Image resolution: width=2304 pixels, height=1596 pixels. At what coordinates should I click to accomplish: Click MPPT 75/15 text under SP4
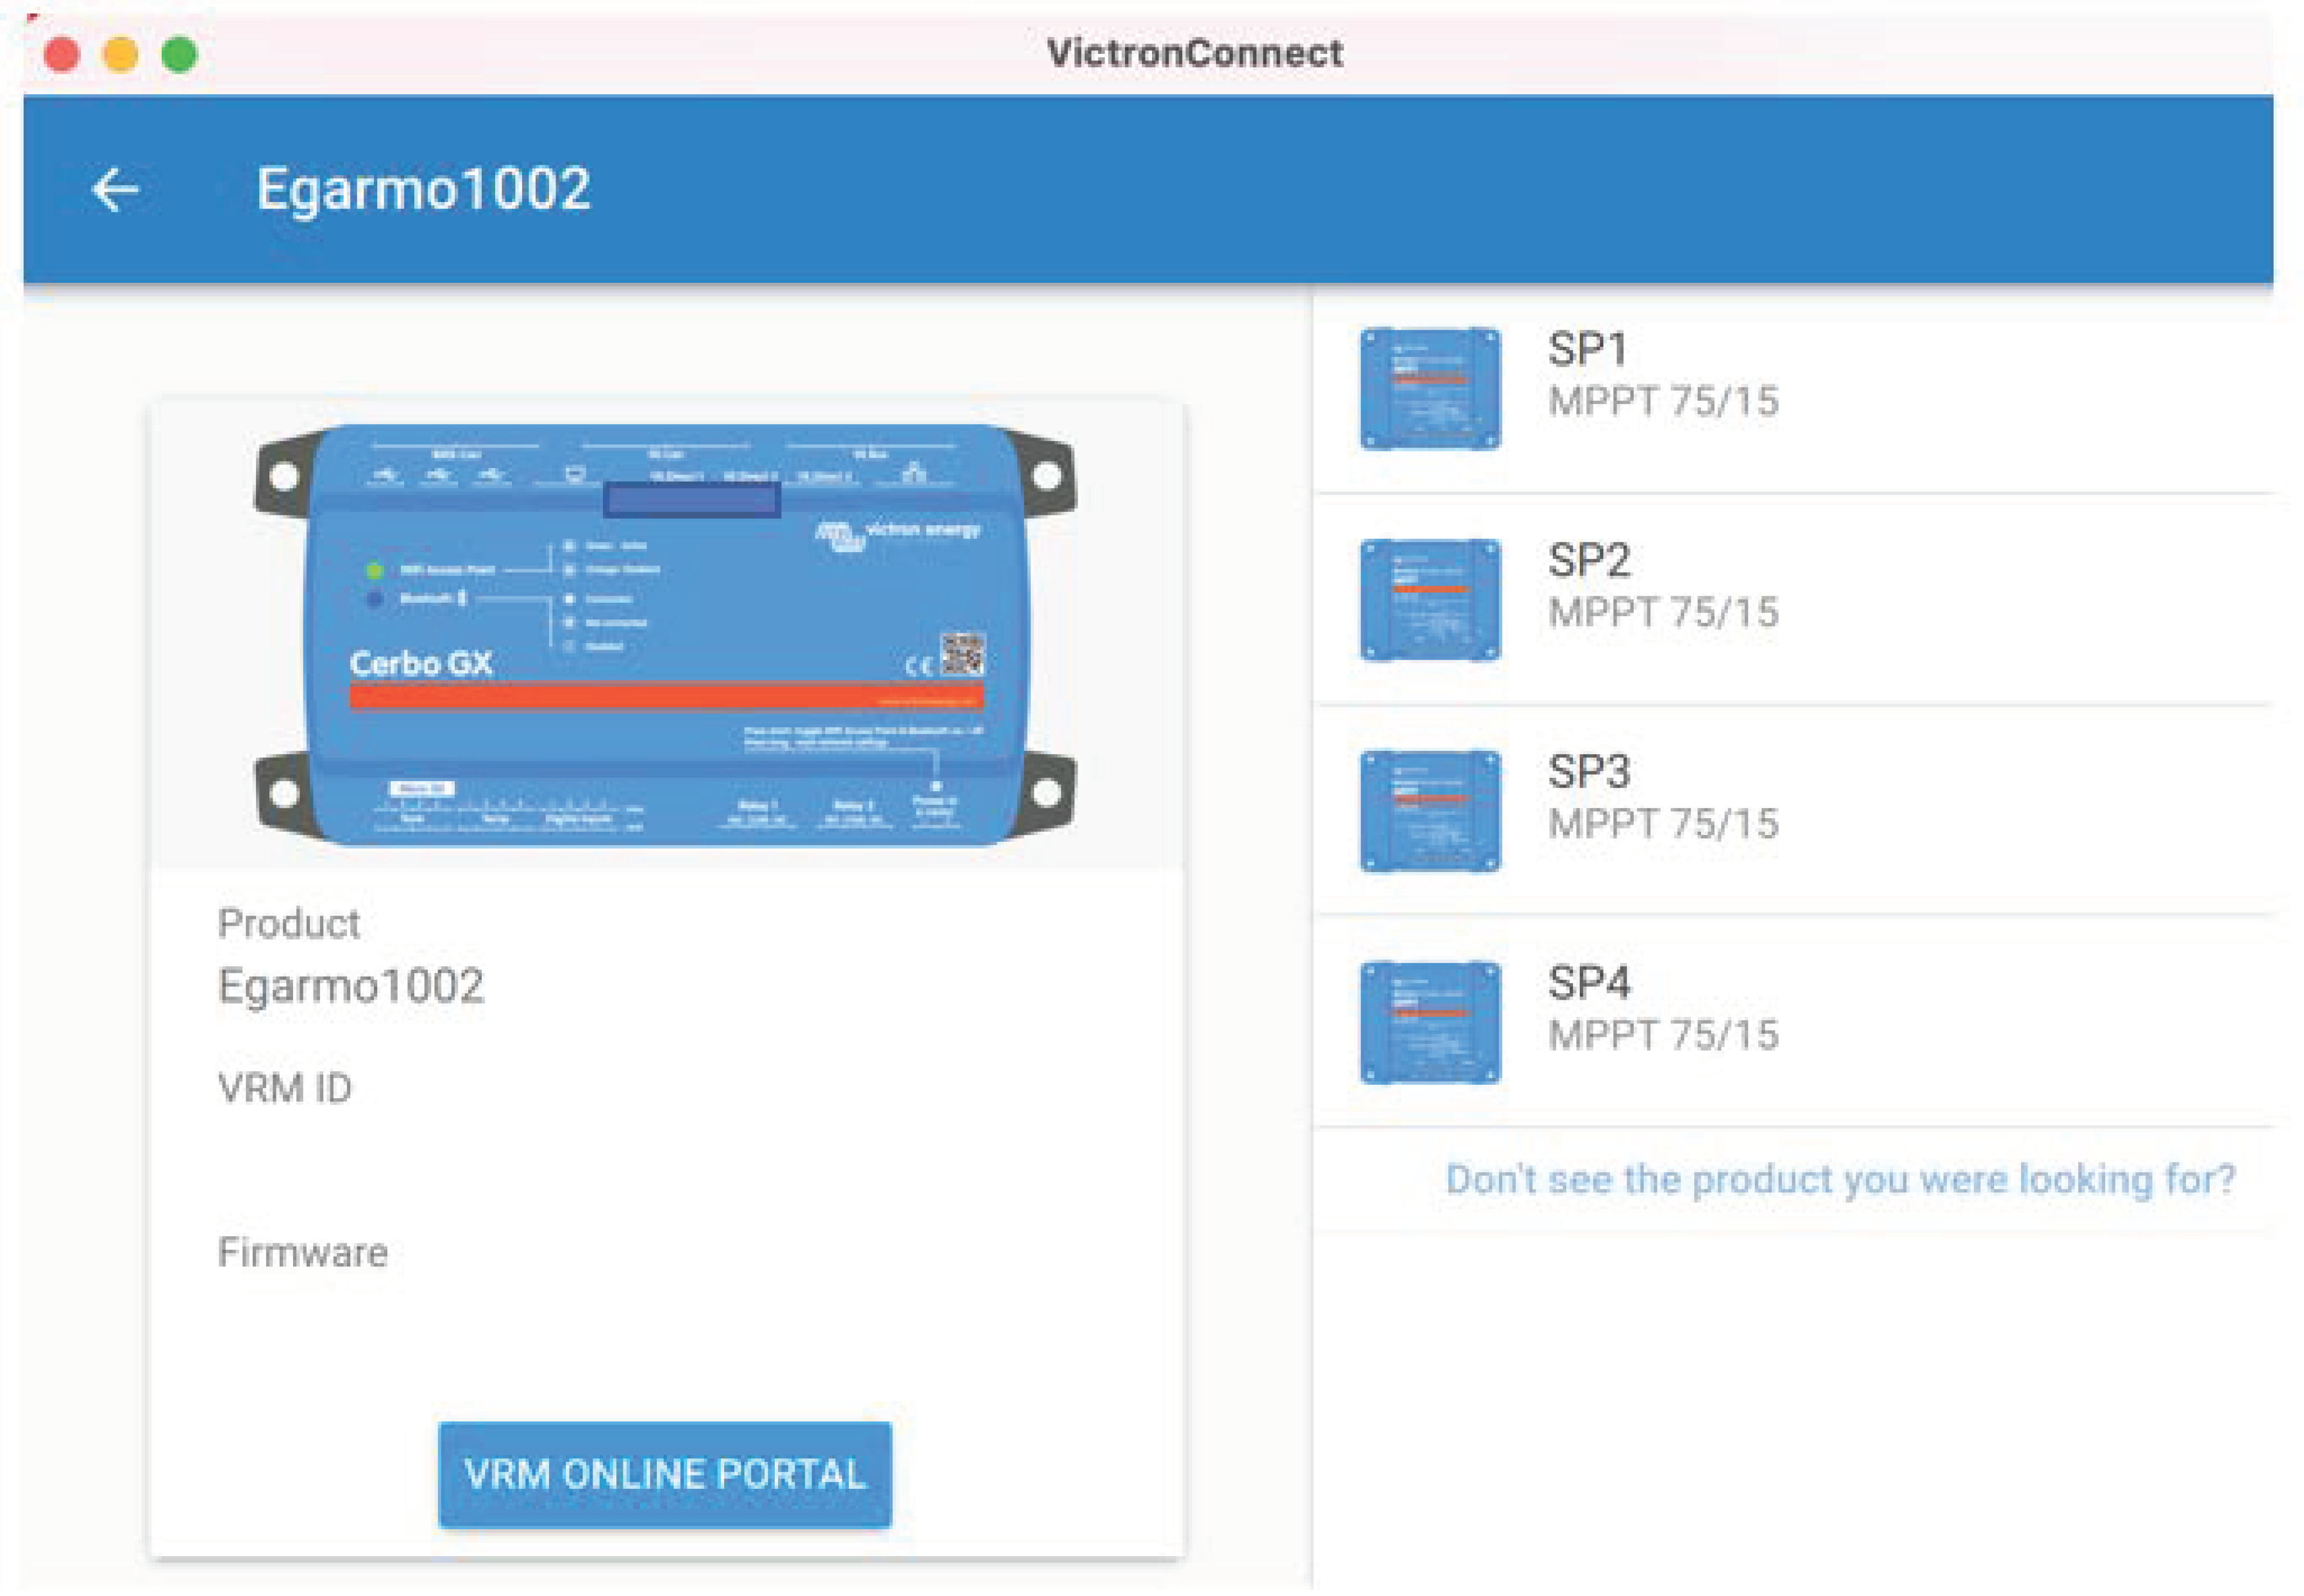click(x=1663, y=1035)
